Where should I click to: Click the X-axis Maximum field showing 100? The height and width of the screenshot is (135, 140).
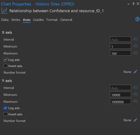point(120,53)
